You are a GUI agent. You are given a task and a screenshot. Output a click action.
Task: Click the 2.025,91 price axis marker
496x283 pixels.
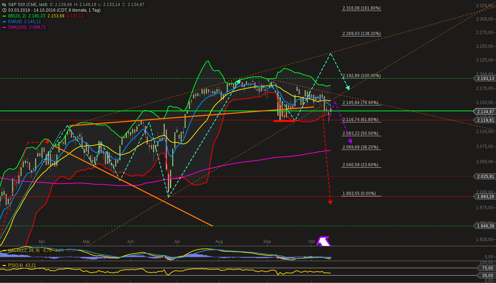click(485, 176)
